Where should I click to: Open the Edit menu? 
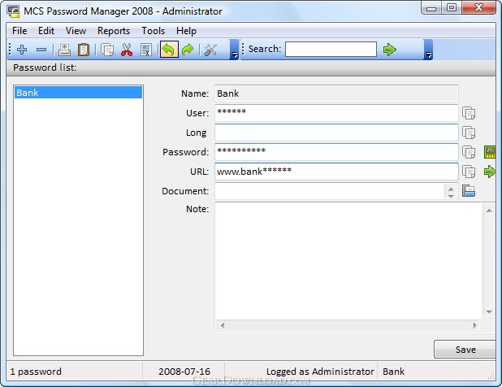click(x=46, y=31)
